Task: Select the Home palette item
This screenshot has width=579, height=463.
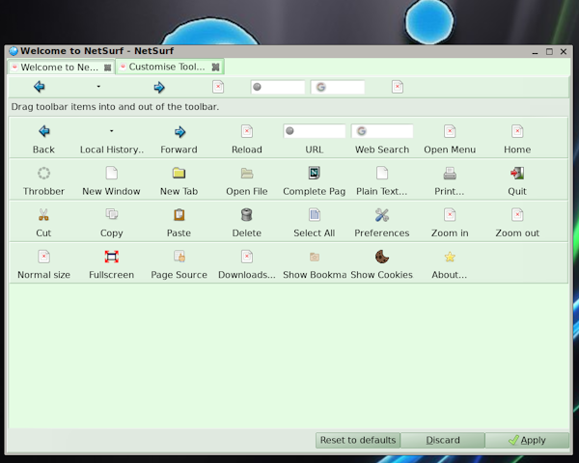Action: (x=517, y=131)
